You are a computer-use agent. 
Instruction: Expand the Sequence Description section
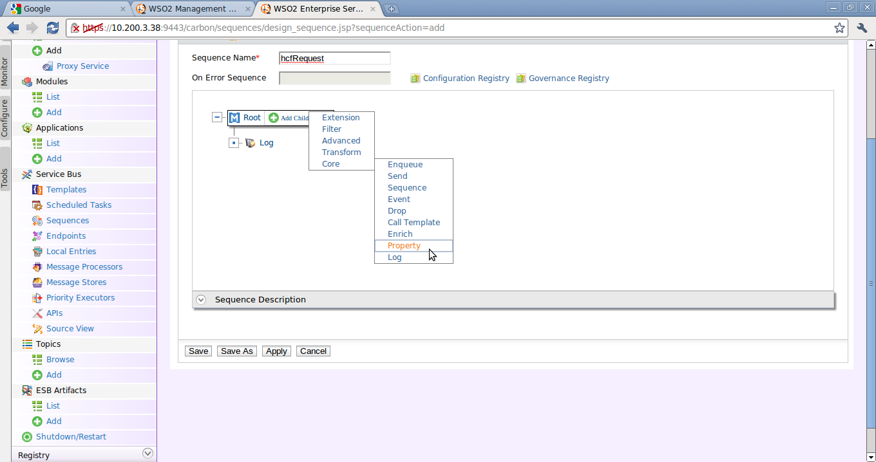[201, 300]
